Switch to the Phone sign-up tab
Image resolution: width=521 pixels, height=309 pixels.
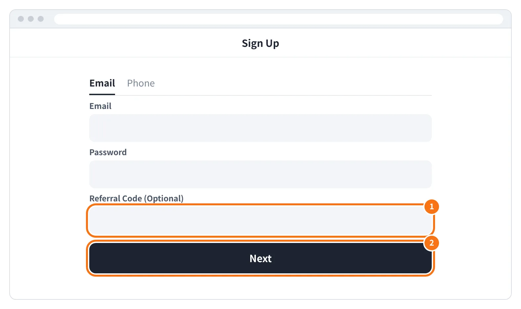141,83
